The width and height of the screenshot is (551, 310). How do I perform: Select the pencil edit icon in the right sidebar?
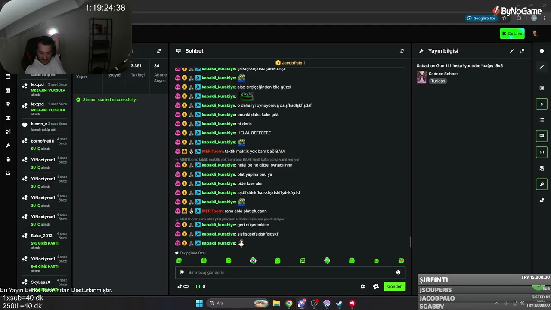click(542, 67)
